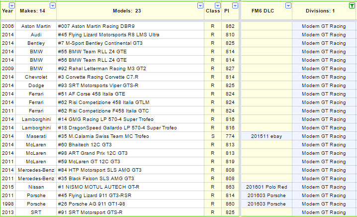Click #91 SRT Motorsport GTS-R cell
Viewport: 357px width, 217px height.
tap(130, 212)
